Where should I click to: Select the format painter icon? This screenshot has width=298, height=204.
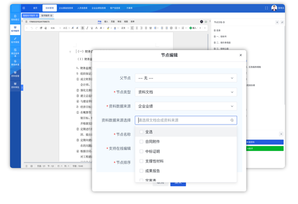pos(41,28)
